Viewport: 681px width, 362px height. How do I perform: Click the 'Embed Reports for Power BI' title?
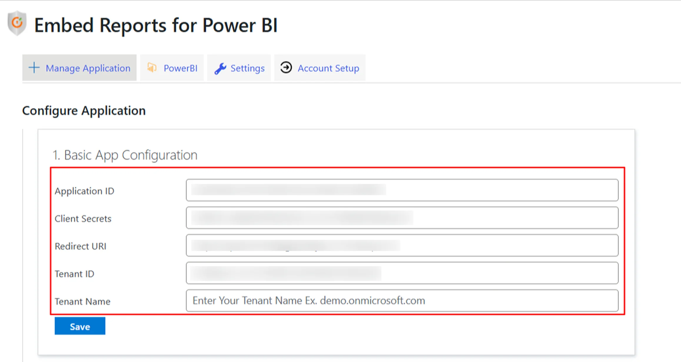(156, 25)
